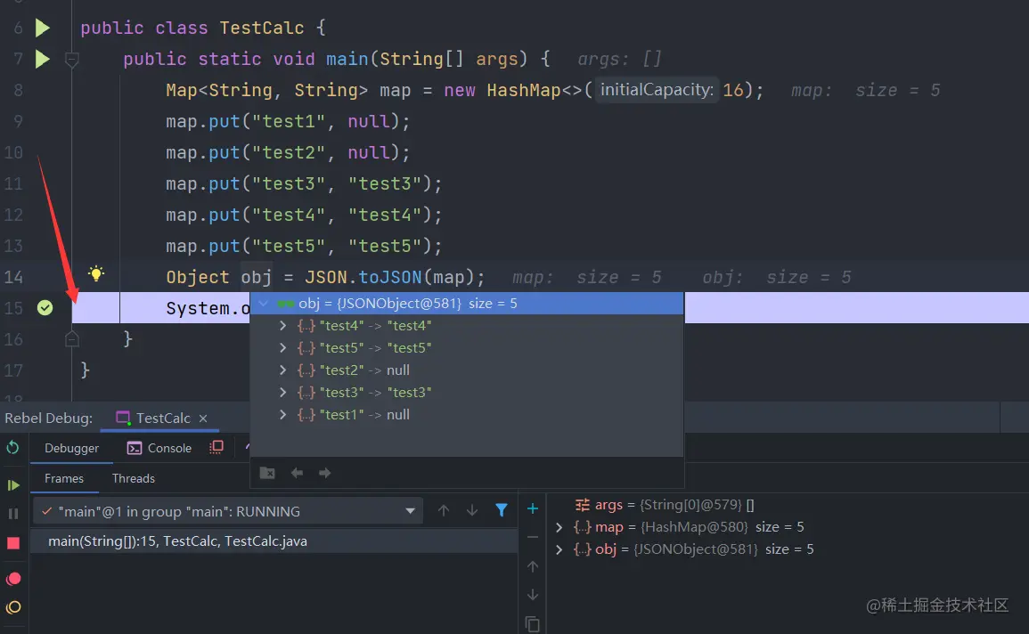Viewport: 1029px width, 634px height.
Task: Collapse the obj JSONObject popup node
Action: 264,304
